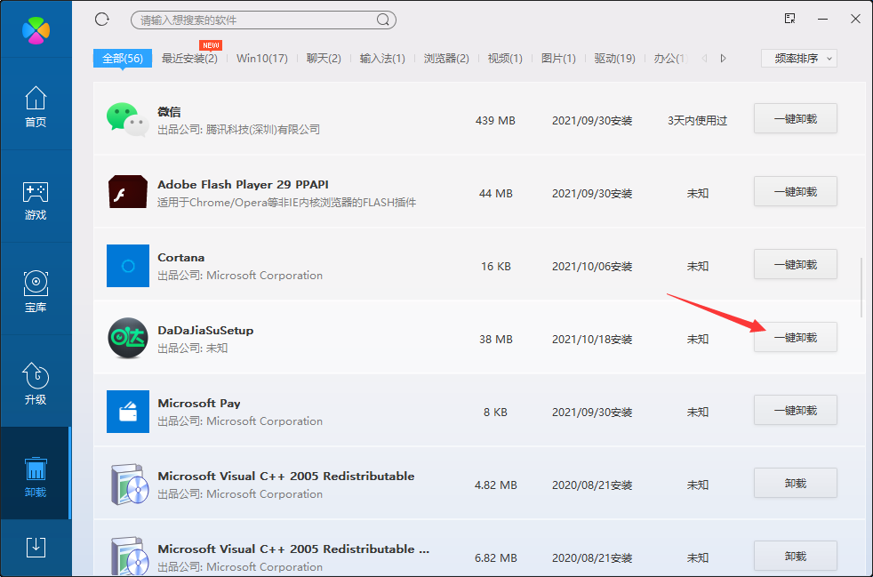The image size is (873, 577).
Task: Click 一键卸载 for Microsoft Pay
Action: coord(796,411)
